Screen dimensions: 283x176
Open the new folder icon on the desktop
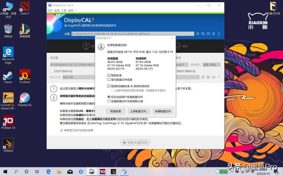273,8
